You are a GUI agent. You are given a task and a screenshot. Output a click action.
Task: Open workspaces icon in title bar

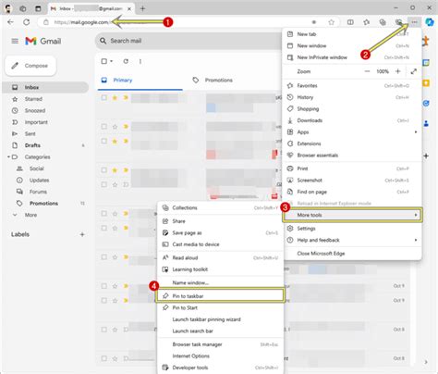(x=23, y=8)
